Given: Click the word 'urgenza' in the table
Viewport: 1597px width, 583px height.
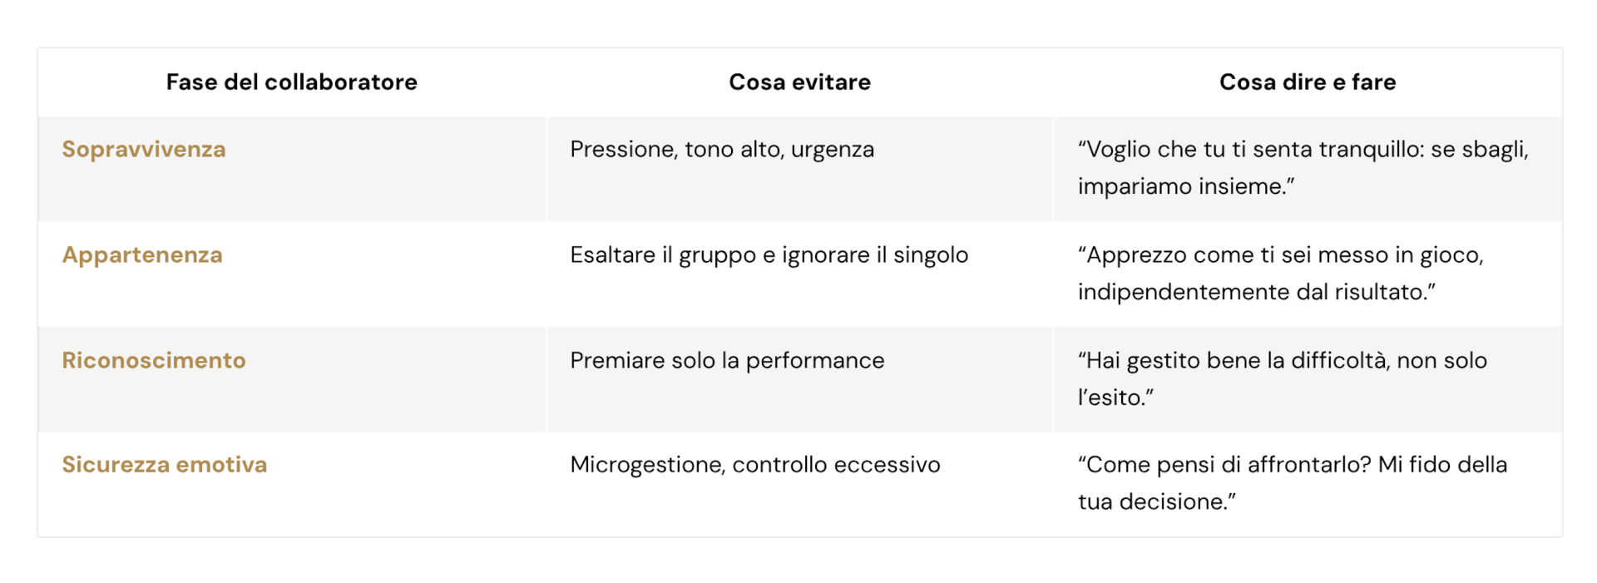Looking at the screenshot, I should tap(833, 150).
